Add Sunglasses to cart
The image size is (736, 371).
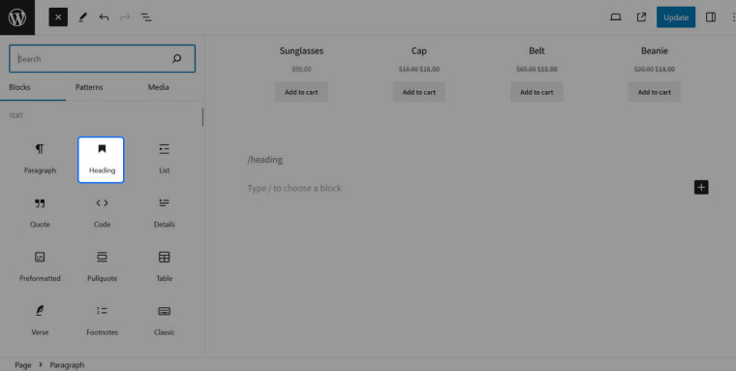[x=301, y=92]
